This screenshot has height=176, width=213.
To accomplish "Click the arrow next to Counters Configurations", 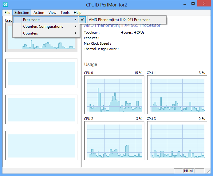I will pyautogui.click(x=76, y=27).
